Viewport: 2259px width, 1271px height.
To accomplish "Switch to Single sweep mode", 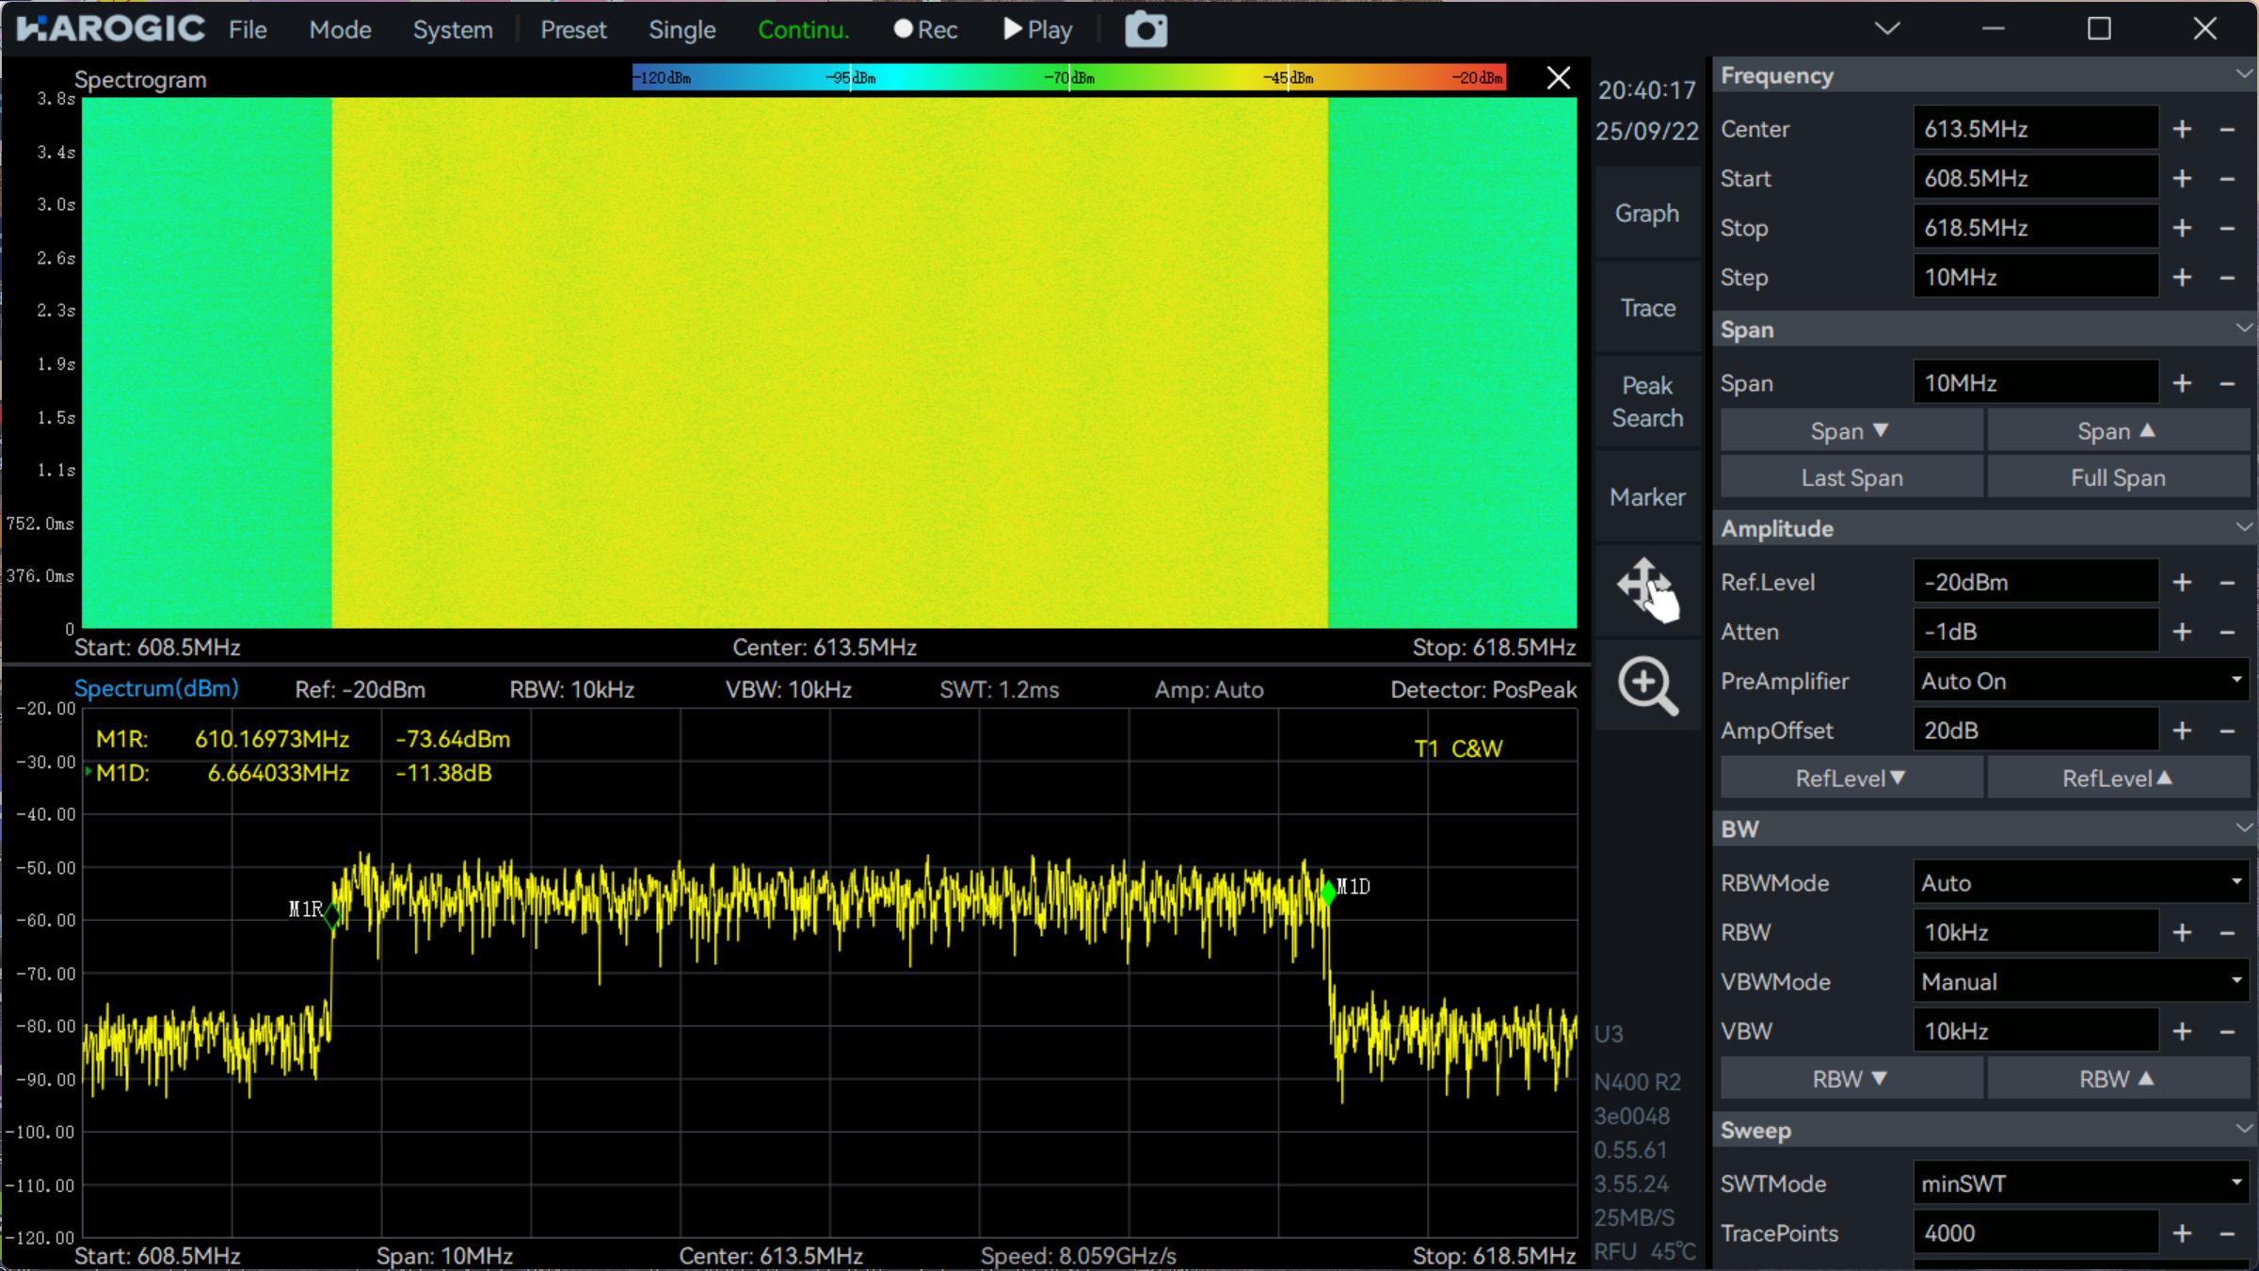I will pos(681,30).
